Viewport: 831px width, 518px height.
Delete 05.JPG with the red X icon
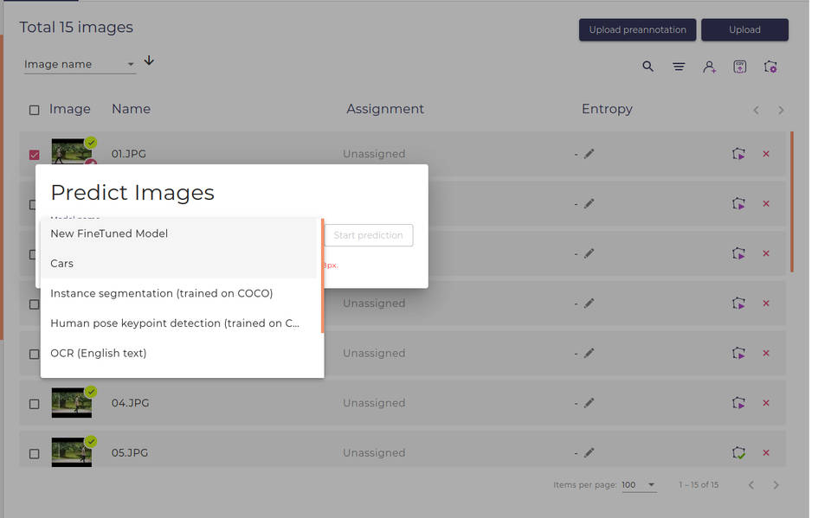(766, 452)
